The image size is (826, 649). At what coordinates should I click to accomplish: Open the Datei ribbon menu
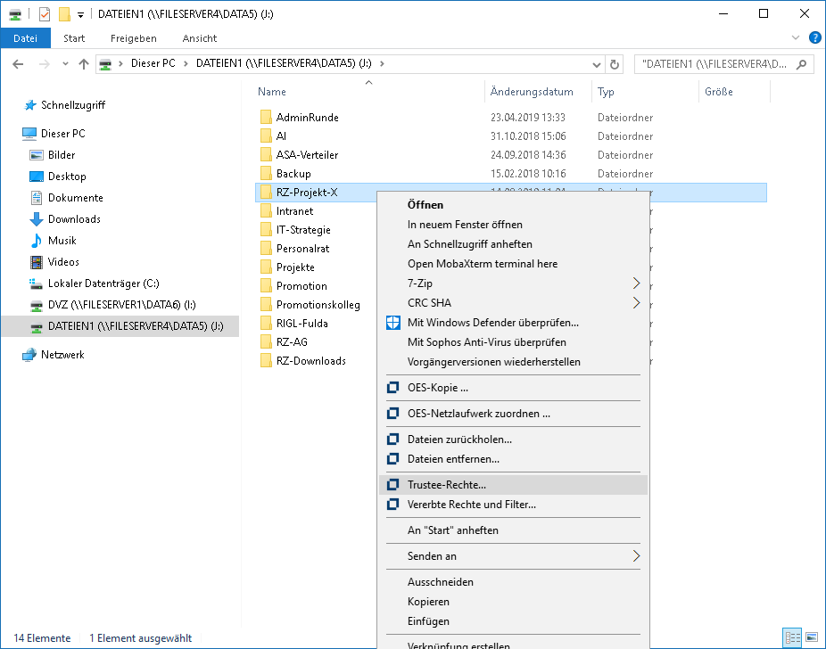tap(25, 38)
